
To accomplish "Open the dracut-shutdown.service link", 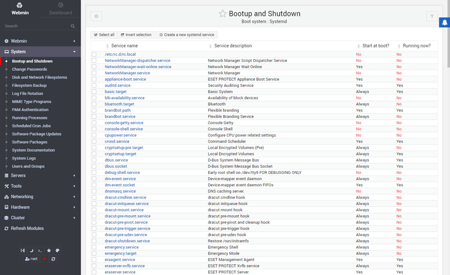I will pos(127,241).
